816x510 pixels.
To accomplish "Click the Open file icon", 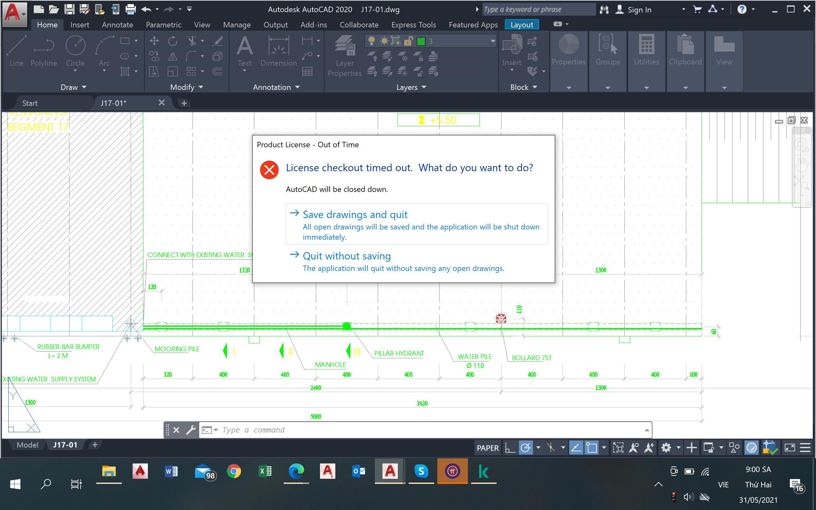I will [x=54, y=9].
